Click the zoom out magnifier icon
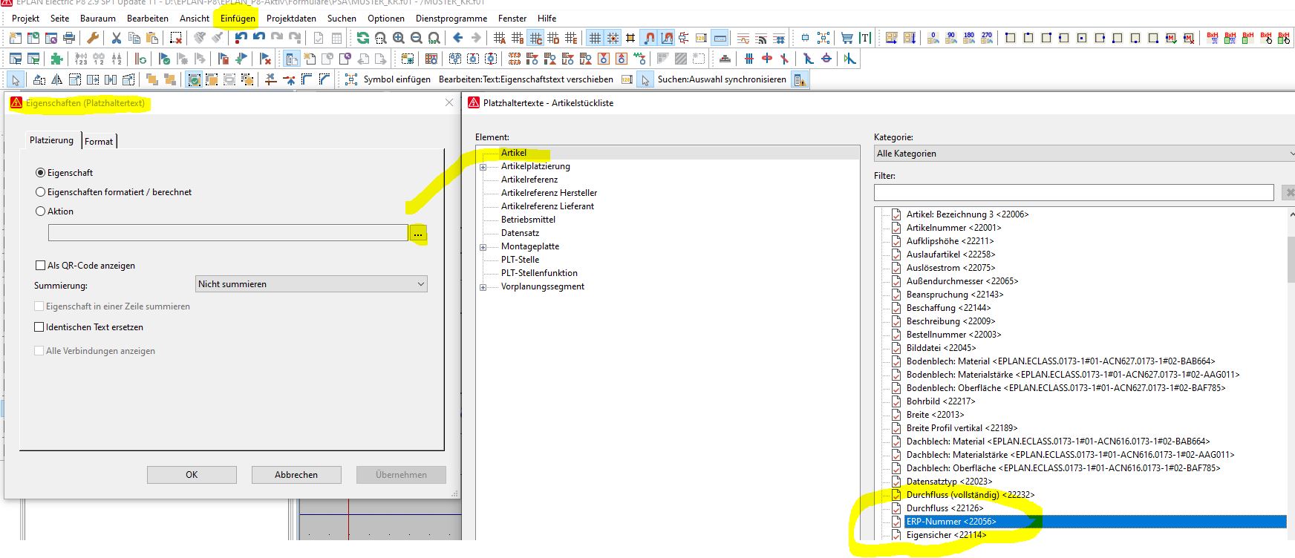 417,38
